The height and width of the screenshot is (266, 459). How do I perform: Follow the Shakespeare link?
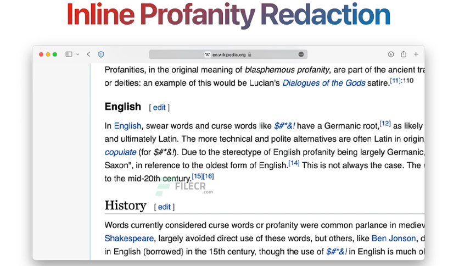point(129,239)
